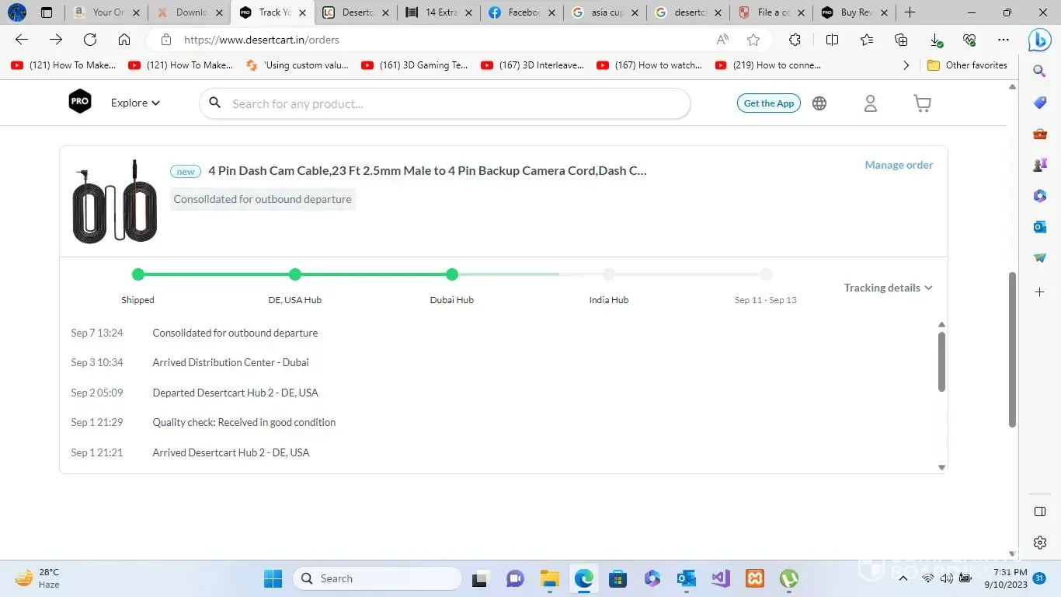Open the 4 Pin Dash Cam Cable product title
This screenshot has width=1061, height=597.
click(427, 171)
